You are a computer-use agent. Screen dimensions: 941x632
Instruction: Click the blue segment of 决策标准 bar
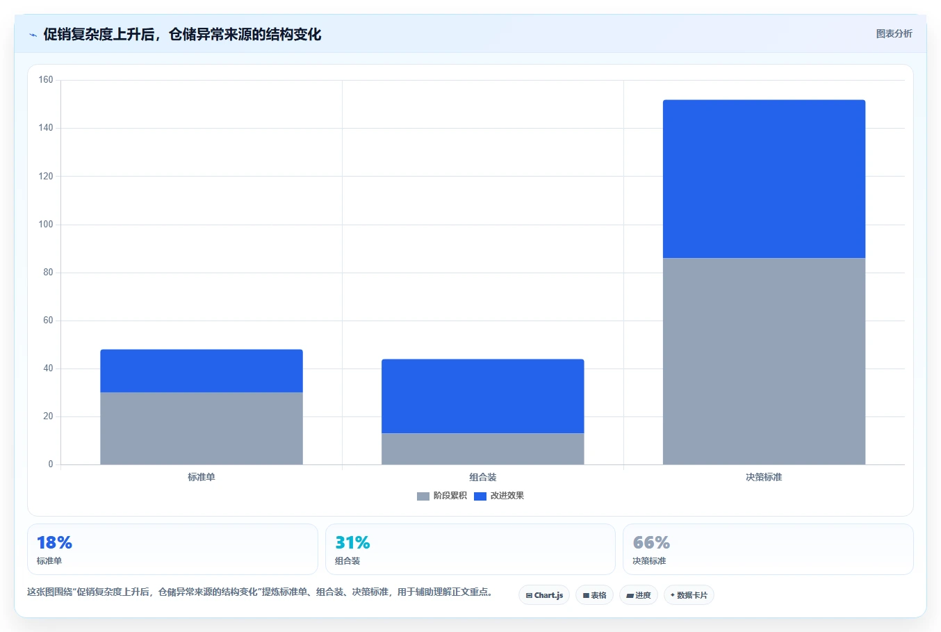point(764,179)
